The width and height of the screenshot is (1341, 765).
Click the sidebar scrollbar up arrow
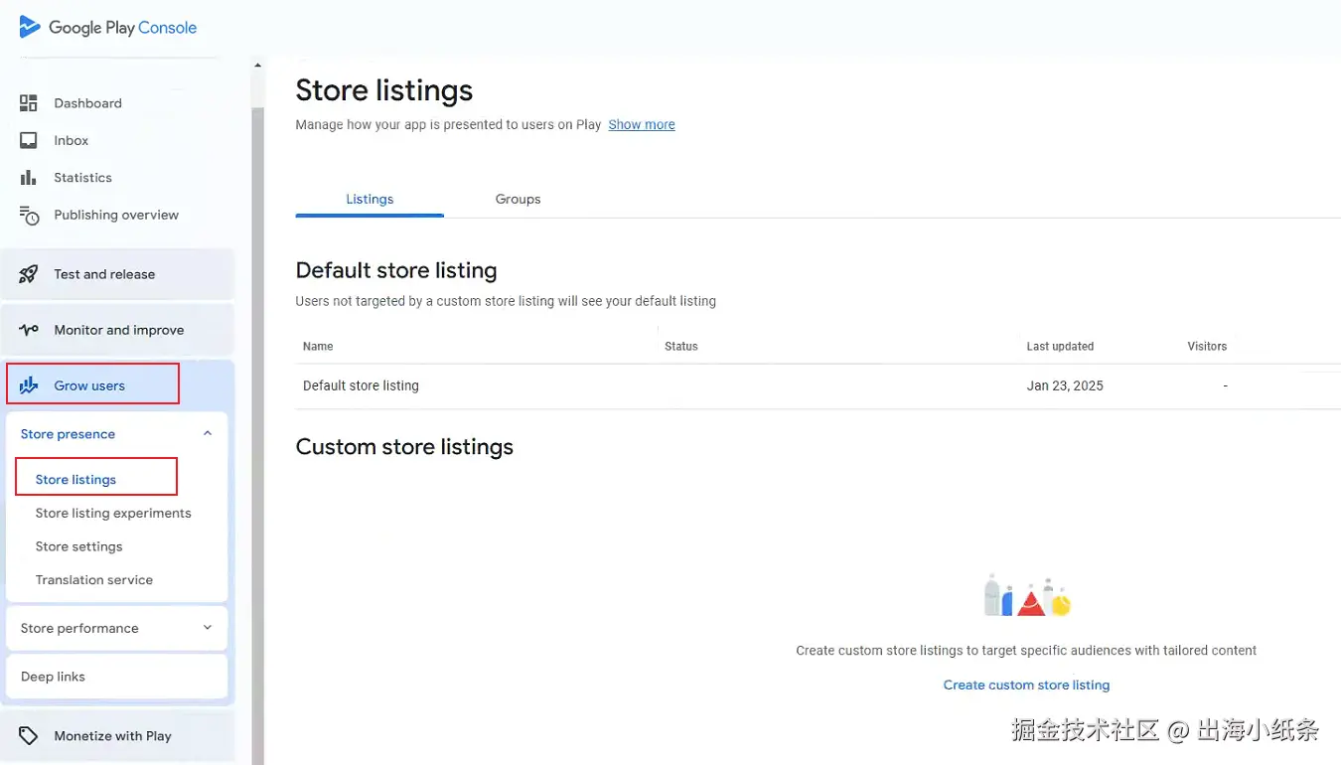point(258,66)
